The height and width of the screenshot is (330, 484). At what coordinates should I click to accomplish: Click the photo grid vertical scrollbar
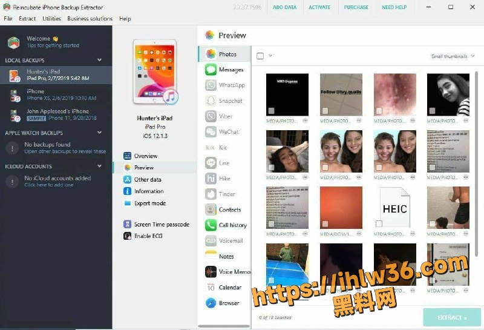(x=476, y=163)
